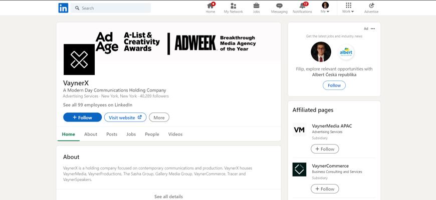Select the People tab
Screen dimensions: 436x200
click(152, 134)
